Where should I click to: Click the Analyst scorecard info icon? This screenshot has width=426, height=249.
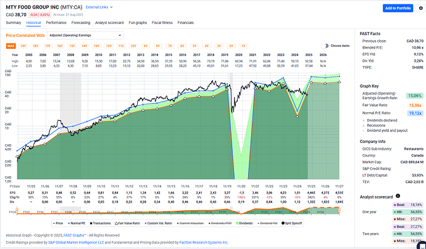pyautogui.click(x=398, y=196)
